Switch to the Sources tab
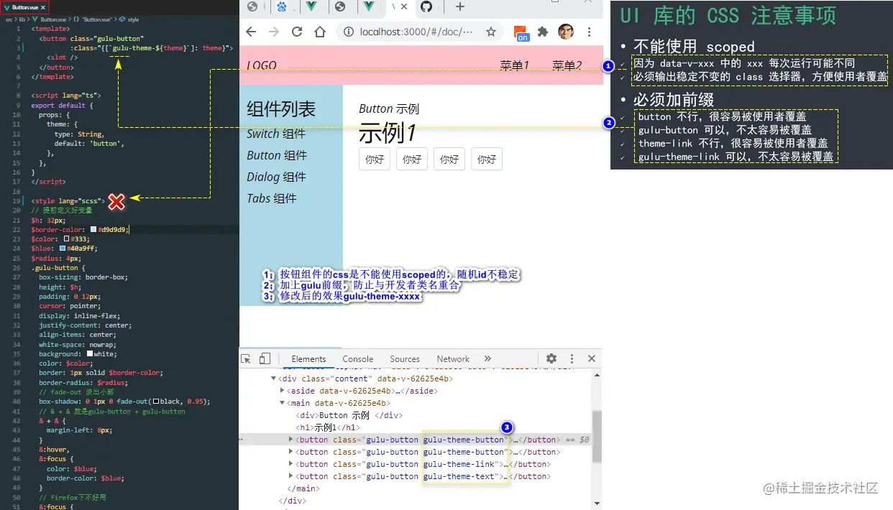The width and height of the screenshot is (893, 510). pos(405,359)
